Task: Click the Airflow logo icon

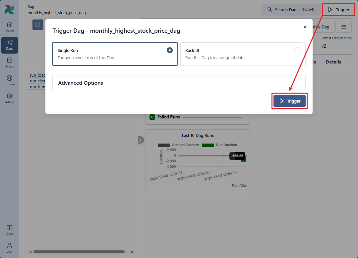Action: (9, 9)
